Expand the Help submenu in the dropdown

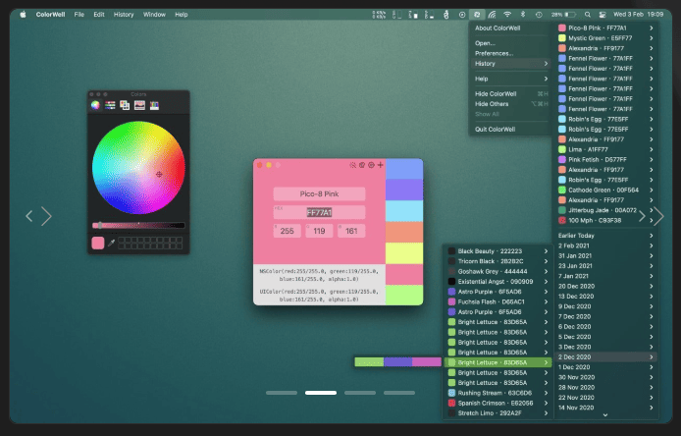tap(510, 79)
